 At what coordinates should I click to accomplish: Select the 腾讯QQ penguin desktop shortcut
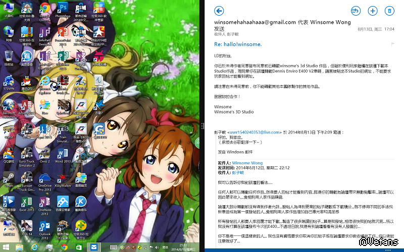click(x=27, y=83)
